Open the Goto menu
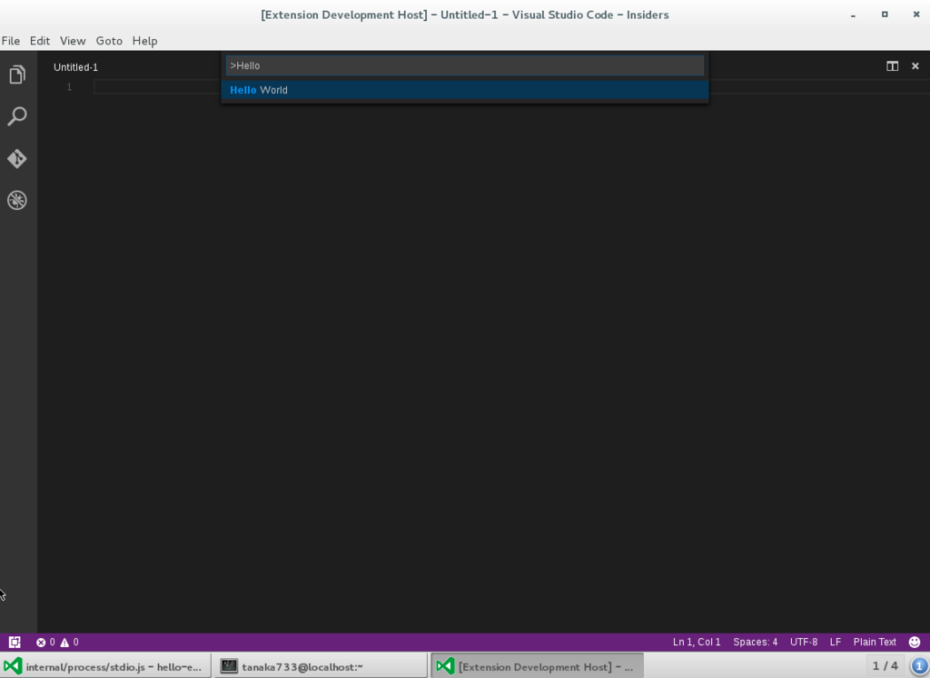This screenshot has height=678, width=930. 109,40
